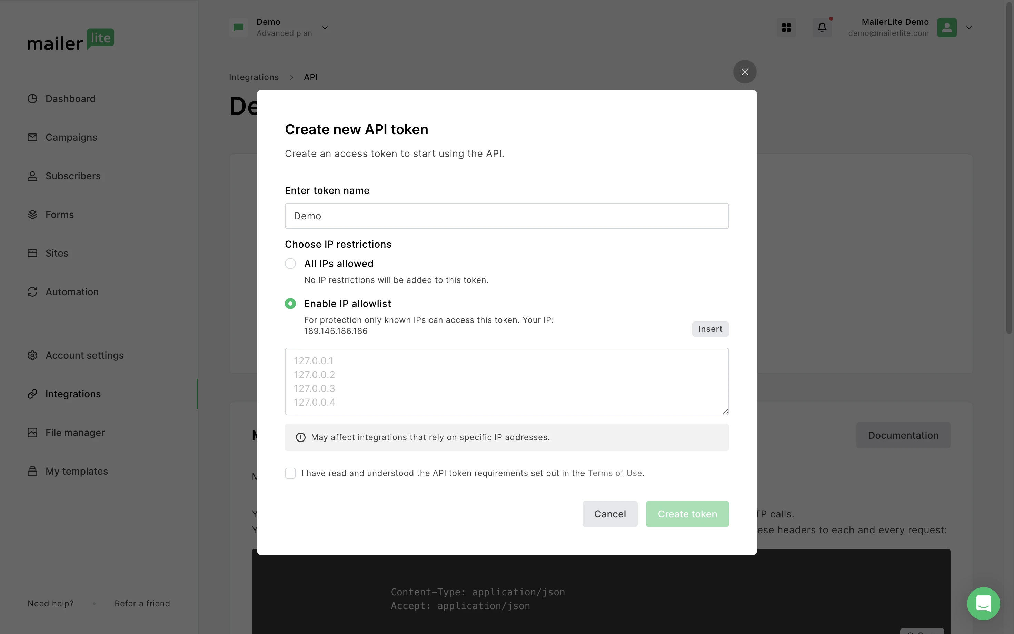Open the account menu chevron beside the avatar
Screen dimensions: 1014x634
point(969,28)
